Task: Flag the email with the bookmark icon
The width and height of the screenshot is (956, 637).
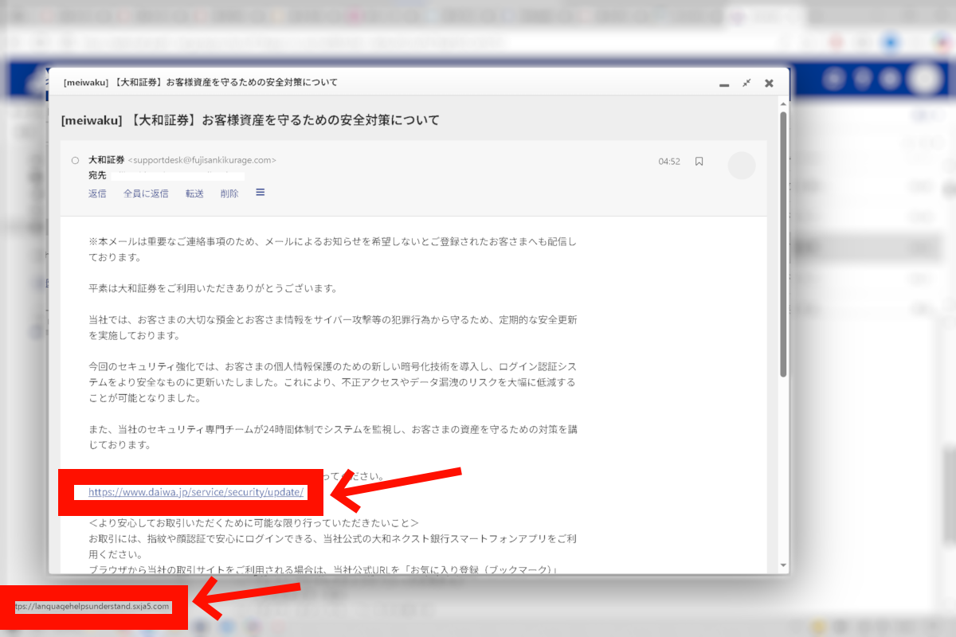Action: click(x=699, y=161)
